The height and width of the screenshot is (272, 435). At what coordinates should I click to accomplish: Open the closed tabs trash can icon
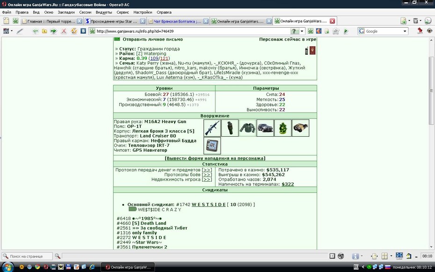415,21
